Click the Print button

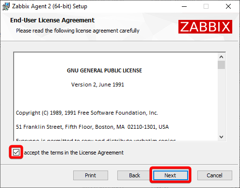pos(91,175)
